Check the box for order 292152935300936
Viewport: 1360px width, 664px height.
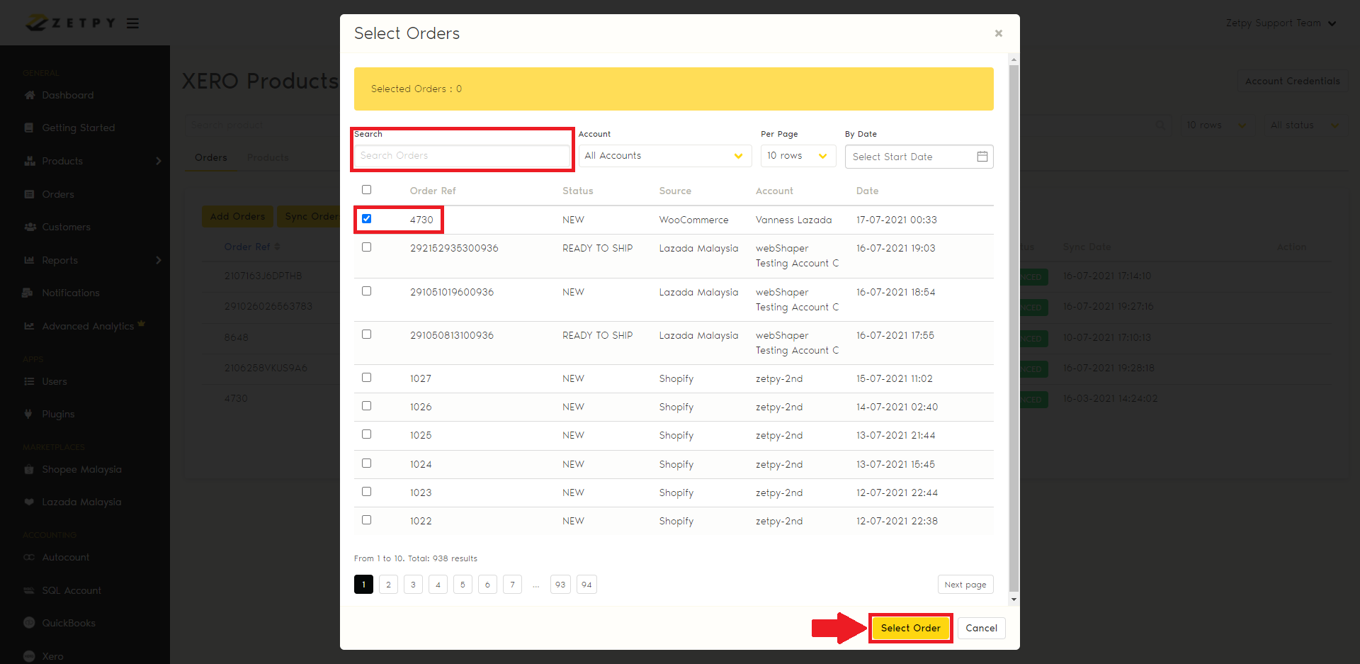tap(366, 247)
